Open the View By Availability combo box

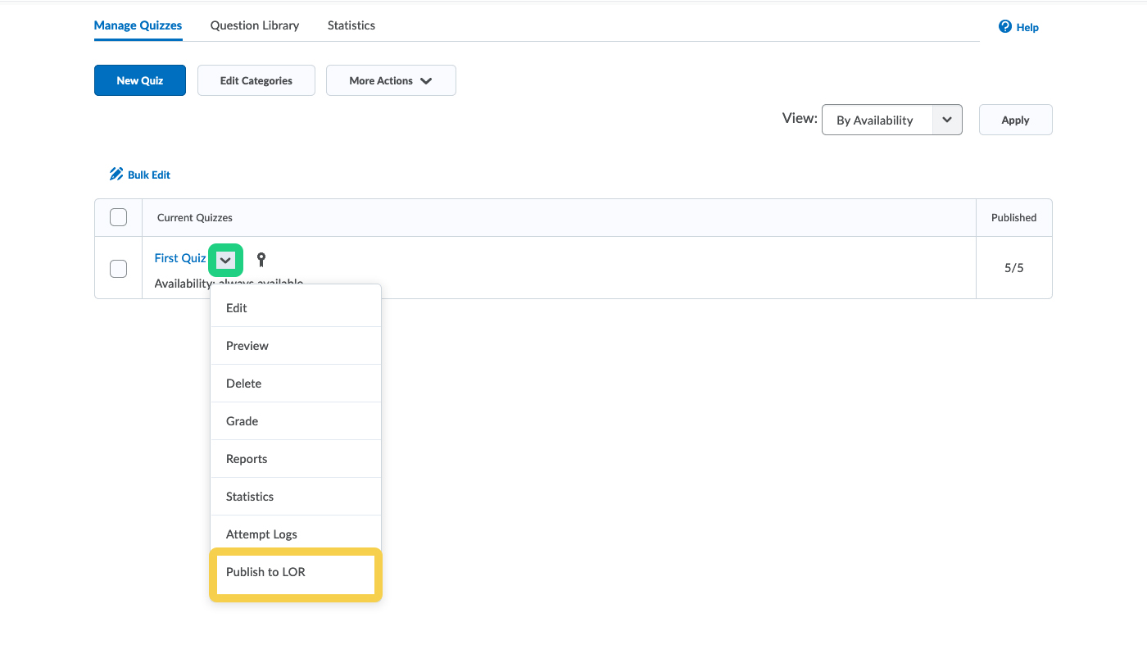(891, 120)
